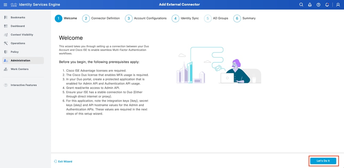Click the Policy shield icon
The image size is (344, 168).
pos(6,52)
